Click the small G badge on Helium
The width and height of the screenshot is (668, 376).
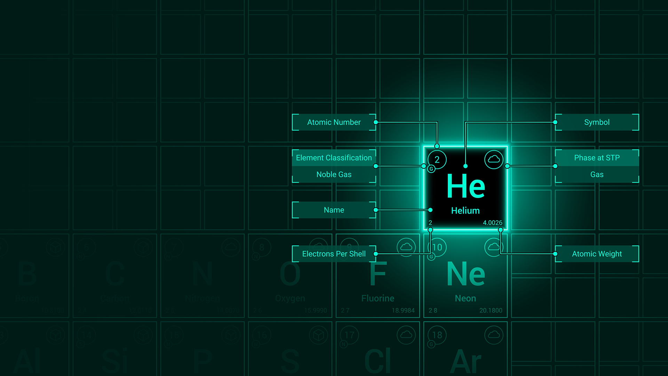[431, 169]
